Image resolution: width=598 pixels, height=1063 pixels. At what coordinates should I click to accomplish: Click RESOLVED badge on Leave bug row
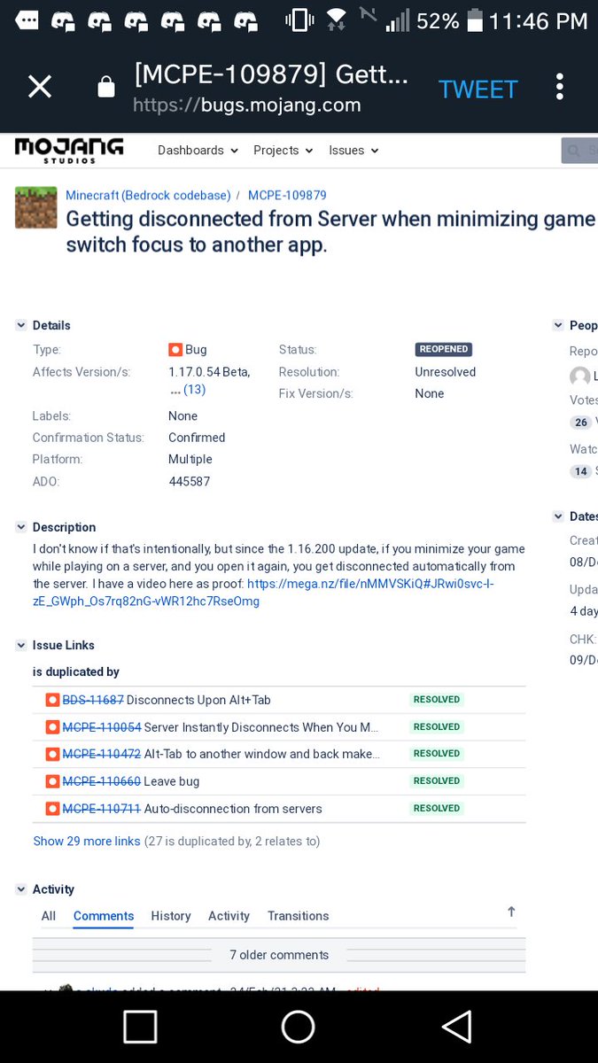(437, 781)
